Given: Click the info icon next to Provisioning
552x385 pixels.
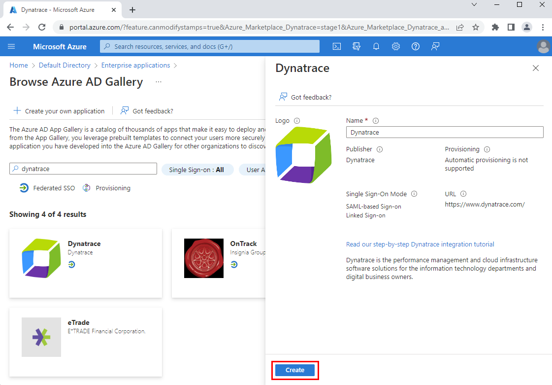Looking at the screenshot, I should (x=487, y=149).
